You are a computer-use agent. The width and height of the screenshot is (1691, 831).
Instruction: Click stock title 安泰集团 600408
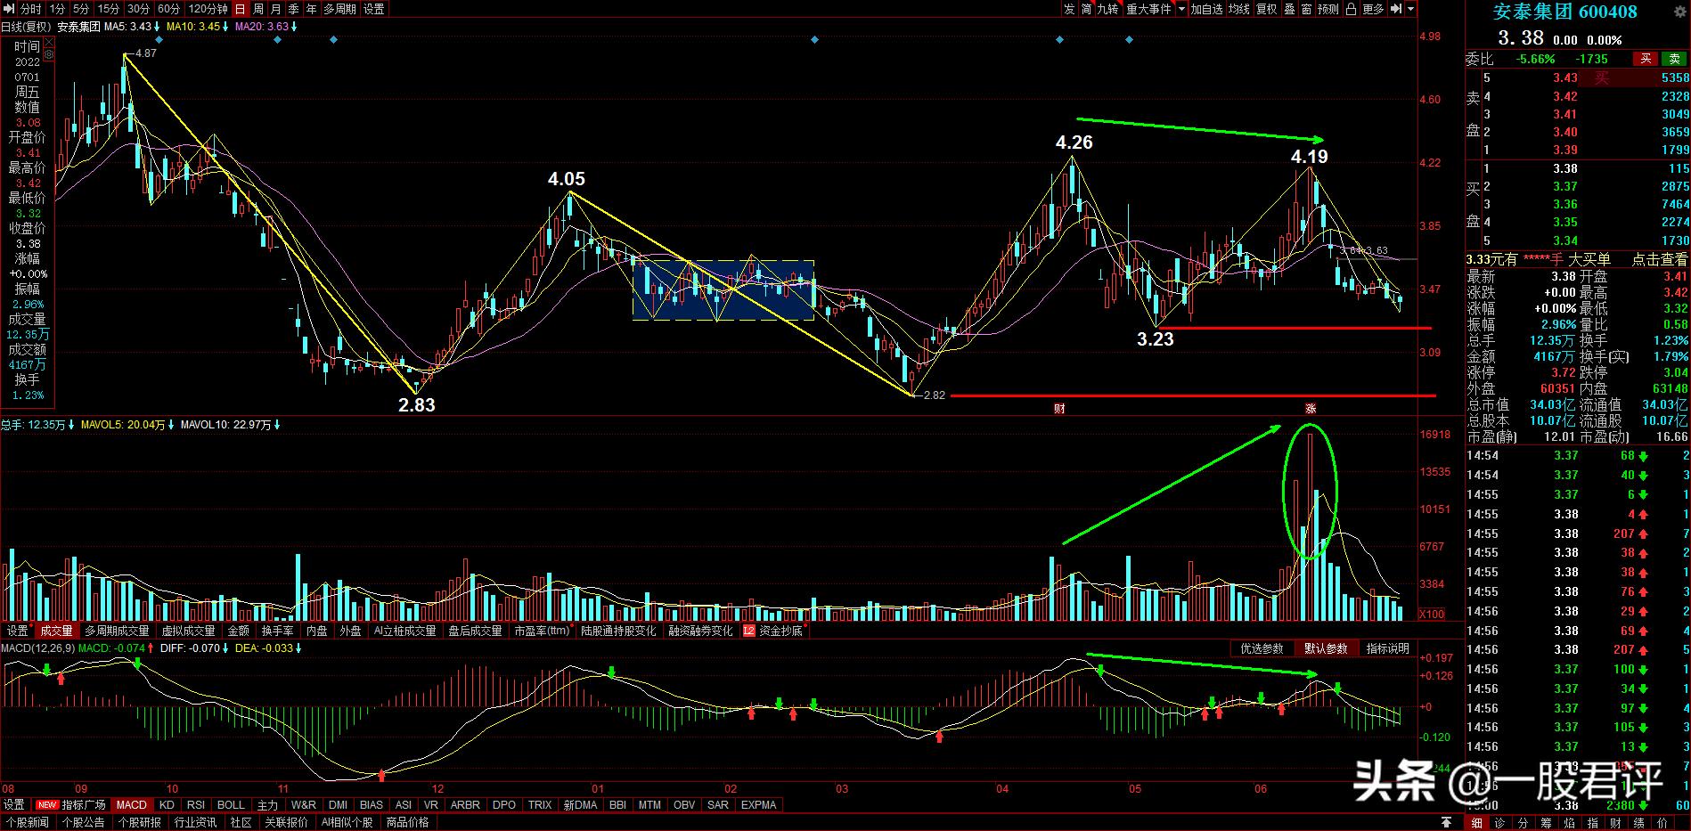(1564, 12)
